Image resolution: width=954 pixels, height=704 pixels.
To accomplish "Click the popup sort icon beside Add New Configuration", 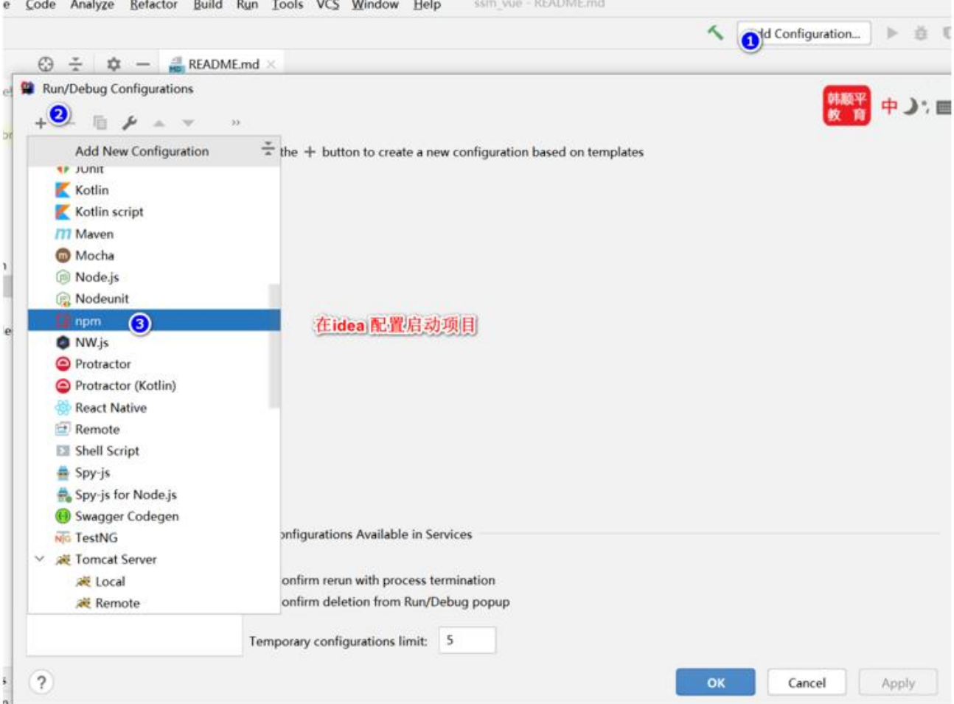I will click(268, 149).
